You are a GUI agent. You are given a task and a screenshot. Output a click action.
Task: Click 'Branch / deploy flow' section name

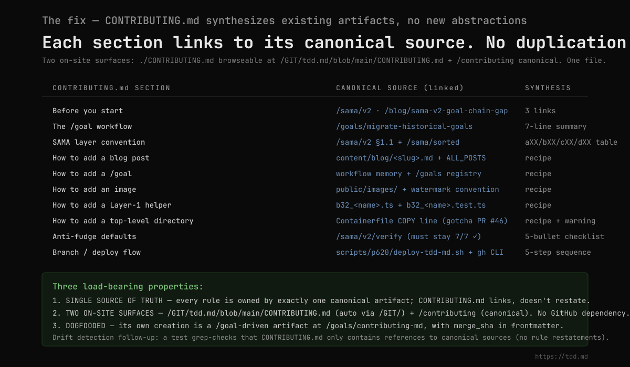click(97, 252)
